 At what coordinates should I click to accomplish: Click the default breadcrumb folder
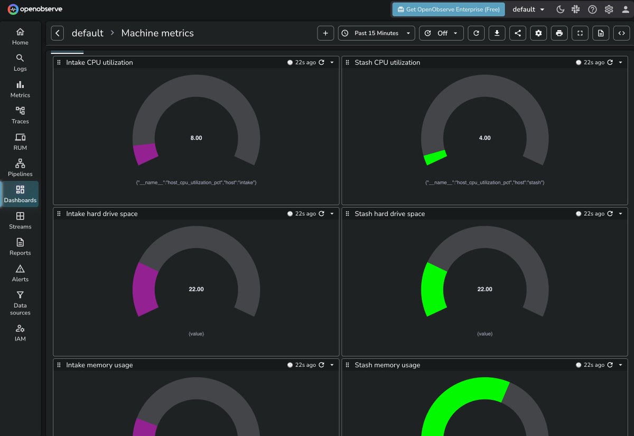tap(87, 33)
